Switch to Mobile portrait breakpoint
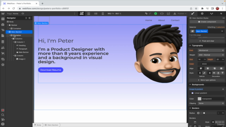Image resolution: width=226 pixels, height=127 pixels. [103, 13]
